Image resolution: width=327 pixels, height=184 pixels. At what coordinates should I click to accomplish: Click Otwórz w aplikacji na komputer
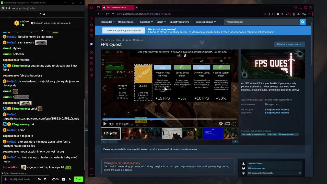(124, 30)
